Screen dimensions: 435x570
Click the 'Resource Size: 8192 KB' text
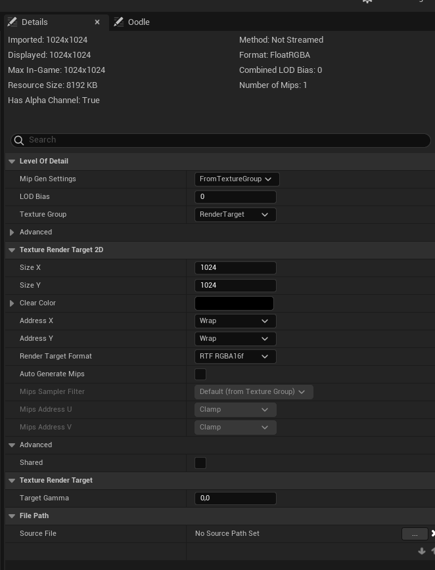pyautogui.click(x=53, y=85)
